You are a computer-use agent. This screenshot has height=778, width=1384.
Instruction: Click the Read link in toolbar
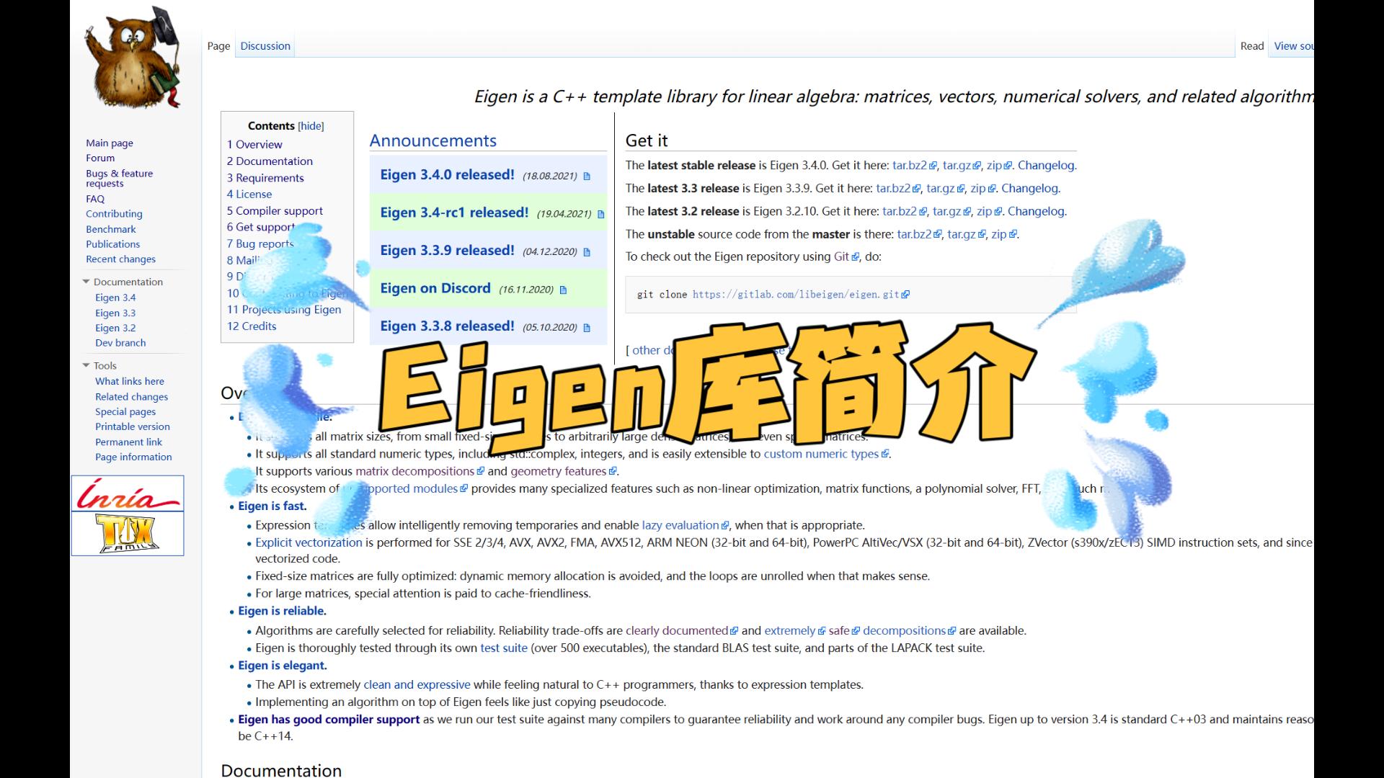1252,45
